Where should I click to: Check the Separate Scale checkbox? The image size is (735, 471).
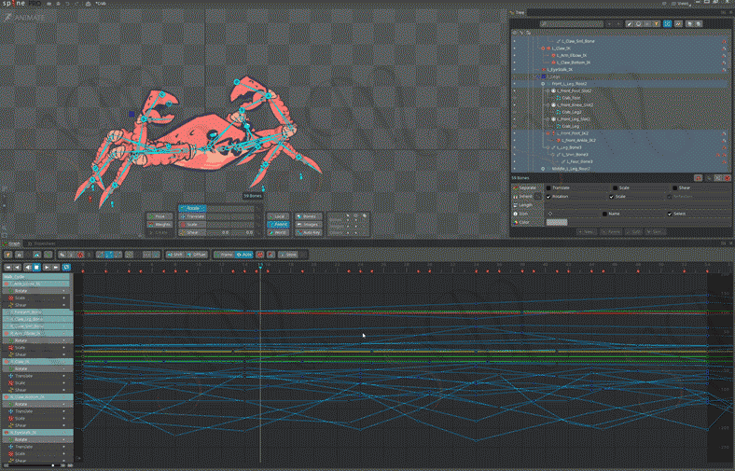[x=615, y=187]
